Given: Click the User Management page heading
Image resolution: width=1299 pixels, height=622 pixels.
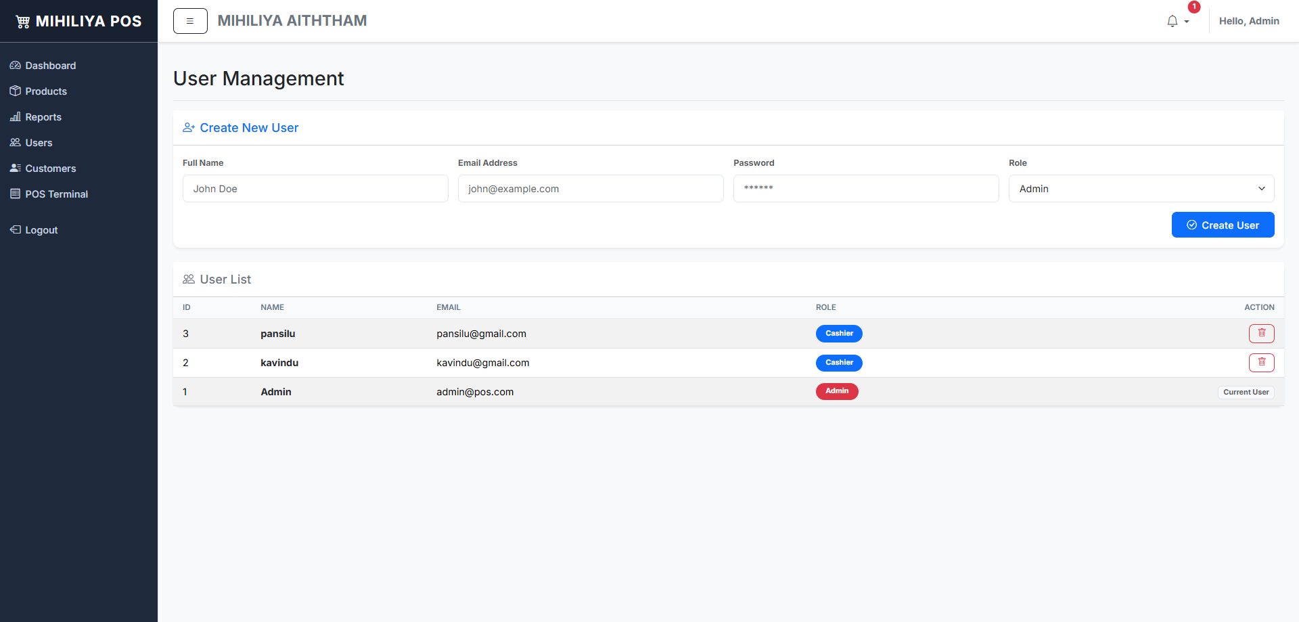Looking at the screenshot, I should coord(258,79).
